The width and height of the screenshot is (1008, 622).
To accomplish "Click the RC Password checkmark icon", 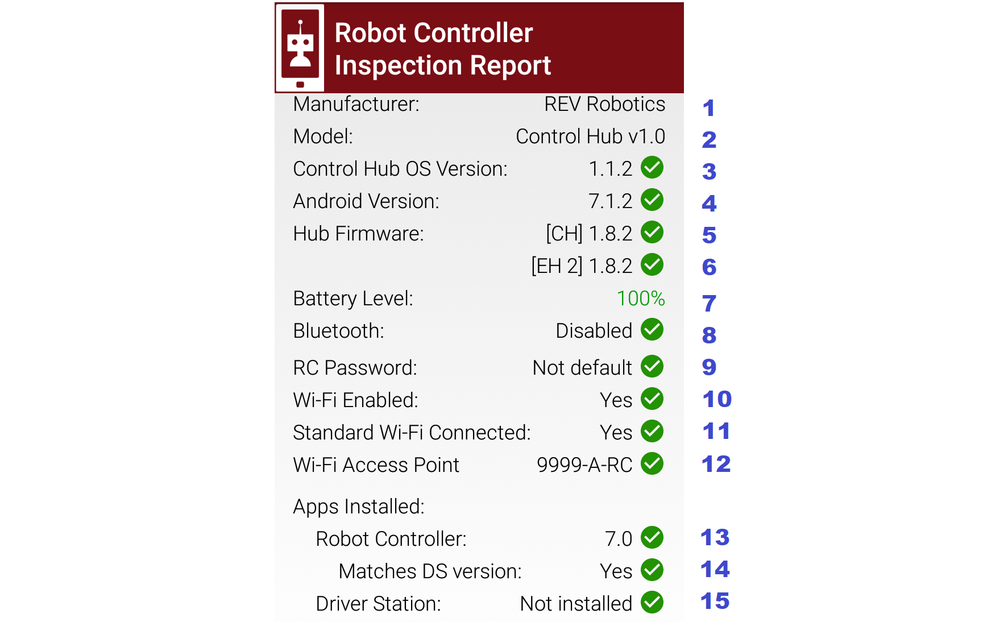I will tap(652, 367).
